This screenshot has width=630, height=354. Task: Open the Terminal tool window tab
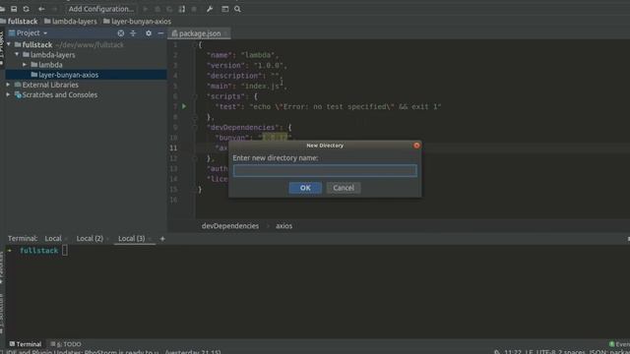point(26,344)
